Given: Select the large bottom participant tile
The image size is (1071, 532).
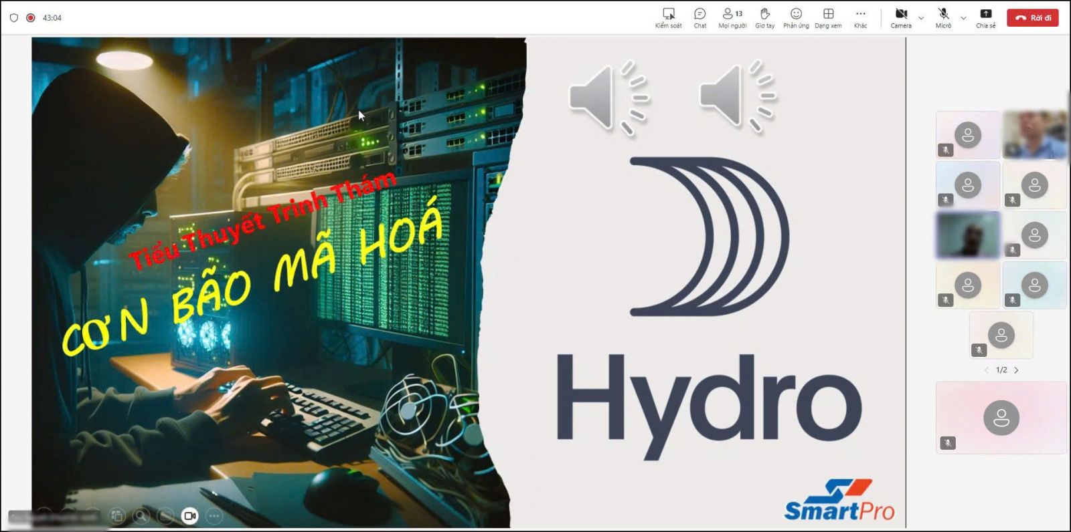Looking at the screenshot, I should pos(1001,418).
